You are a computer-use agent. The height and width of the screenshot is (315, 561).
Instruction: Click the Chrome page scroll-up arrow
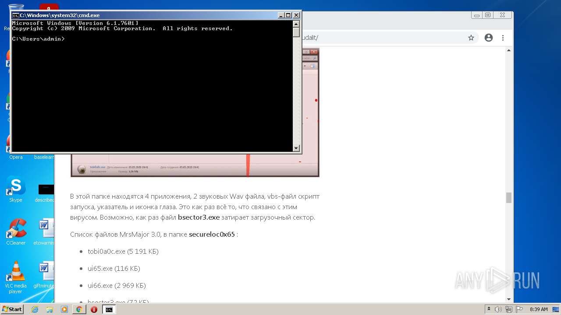click(509, 50)
